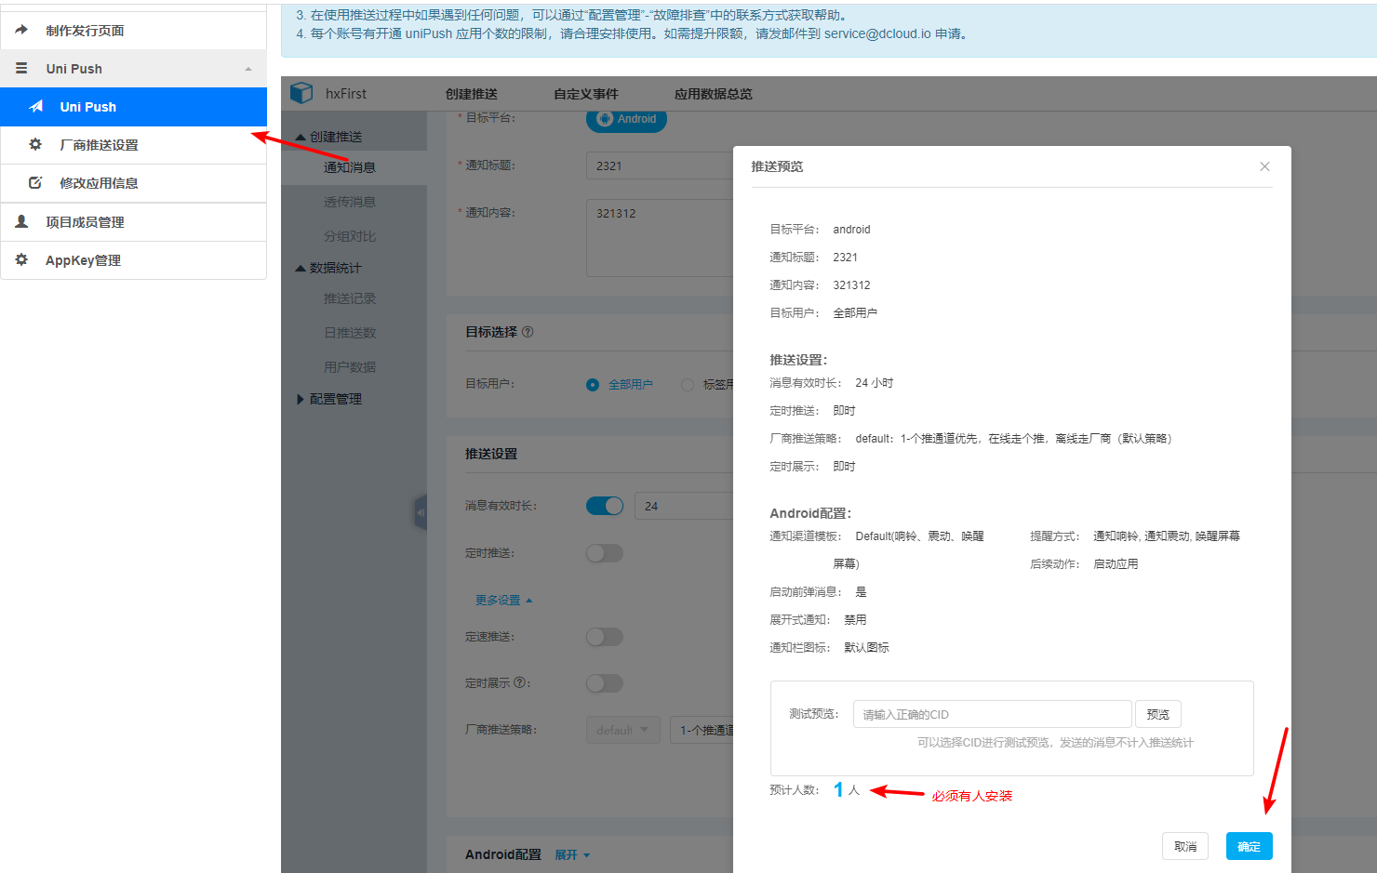
Task: Click the paper plane icon in Uni Push item
Action: tap(36, 106)
